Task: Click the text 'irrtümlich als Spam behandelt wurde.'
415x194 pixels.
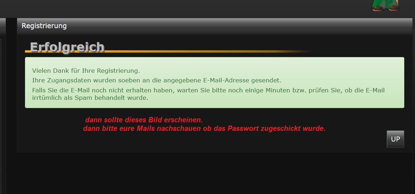Action: pos(90,98)
